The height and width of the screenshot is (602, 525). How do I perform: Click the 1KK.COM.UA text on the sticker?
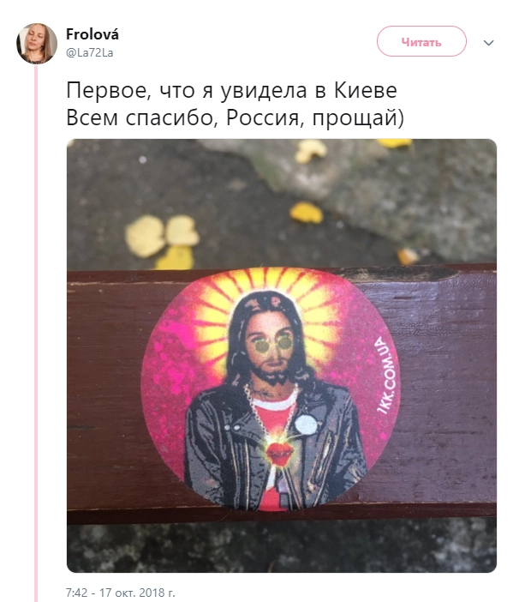pos(387,376)
